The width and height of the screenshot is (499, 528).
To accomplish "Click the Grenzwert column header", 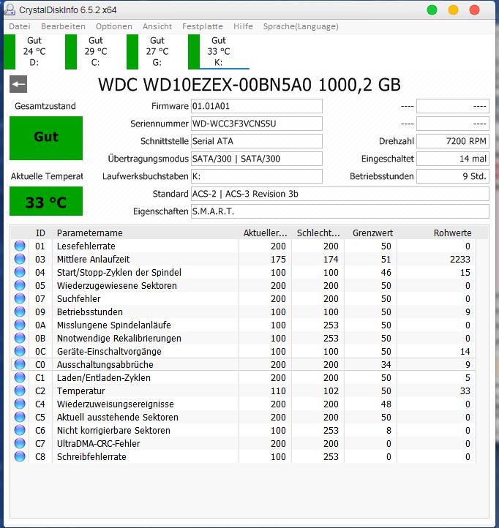I will [x=371, y=233].
